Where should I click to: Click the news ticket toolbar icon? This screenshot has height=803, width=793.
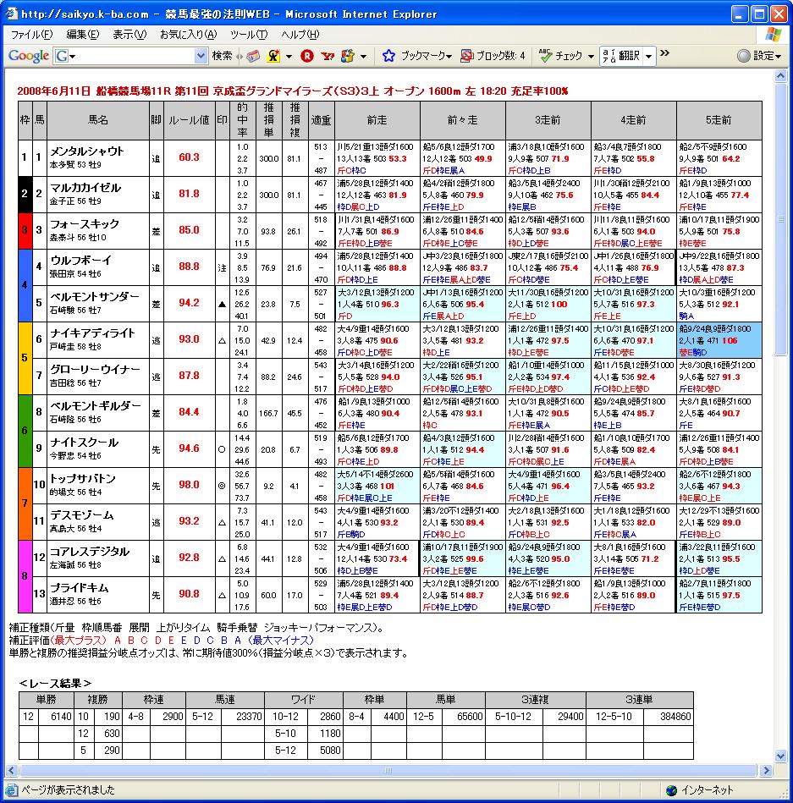[253, 56]
